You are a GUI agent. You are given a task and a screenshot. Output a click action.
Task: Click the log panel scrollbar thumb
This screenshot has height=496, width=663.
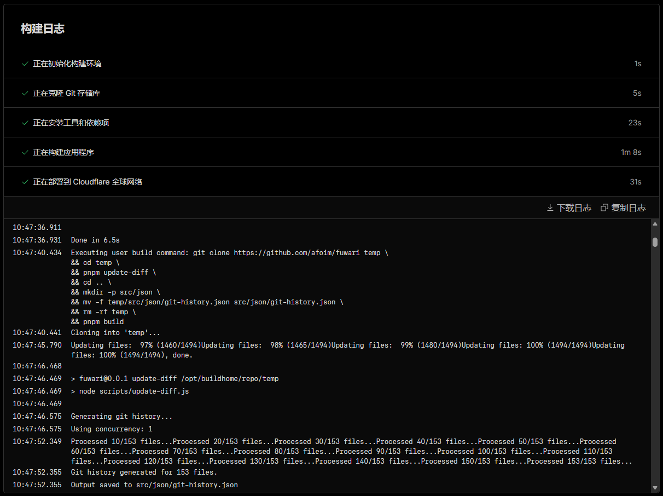(x=655, y=242)
